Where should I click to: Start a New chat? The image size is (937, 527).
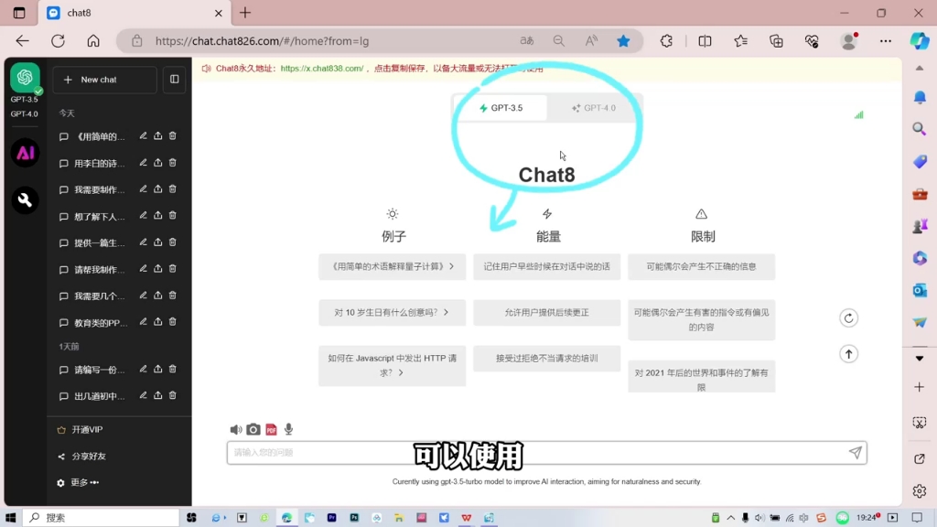[x=104, y=80]
